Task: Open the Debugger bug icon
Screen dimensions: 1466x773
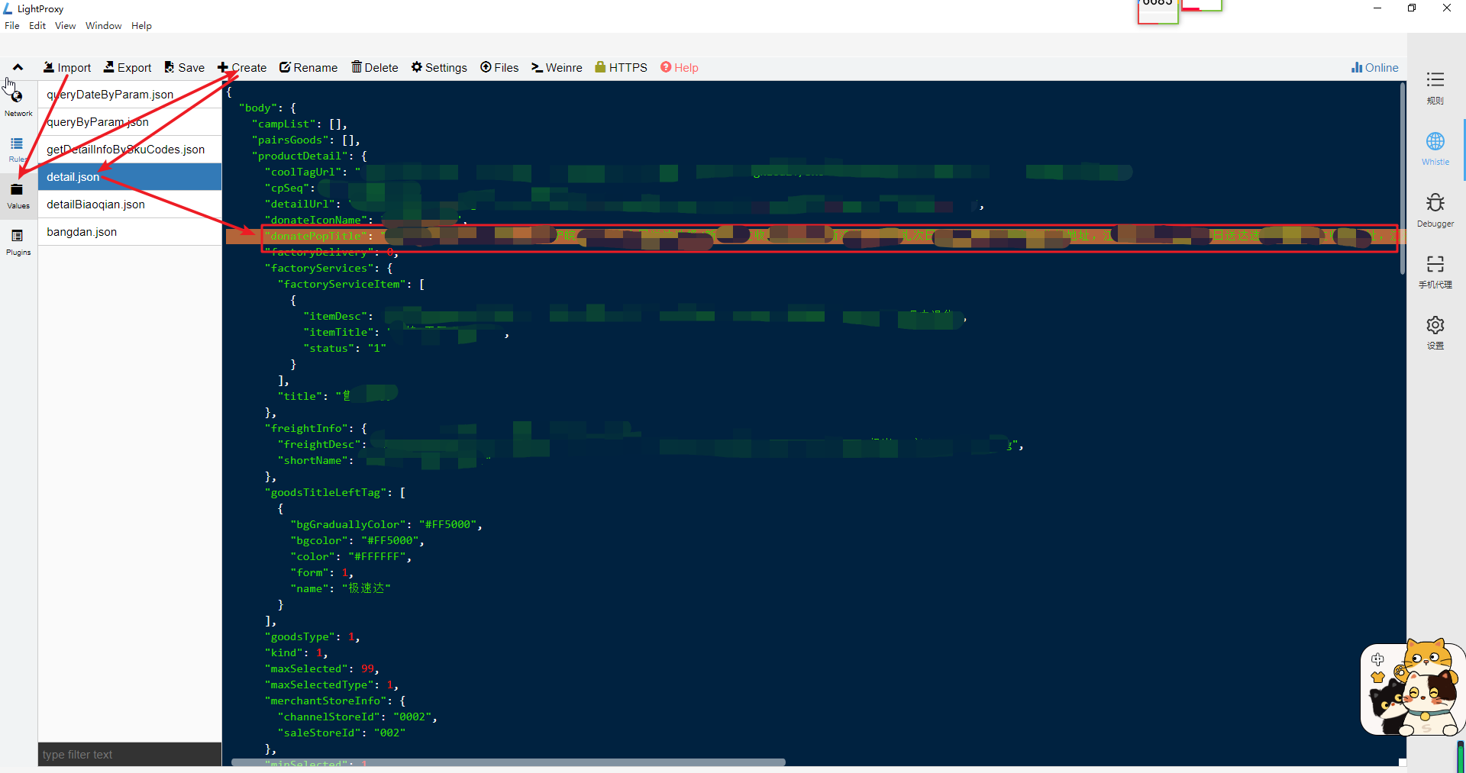Action: pos(1435,210)
